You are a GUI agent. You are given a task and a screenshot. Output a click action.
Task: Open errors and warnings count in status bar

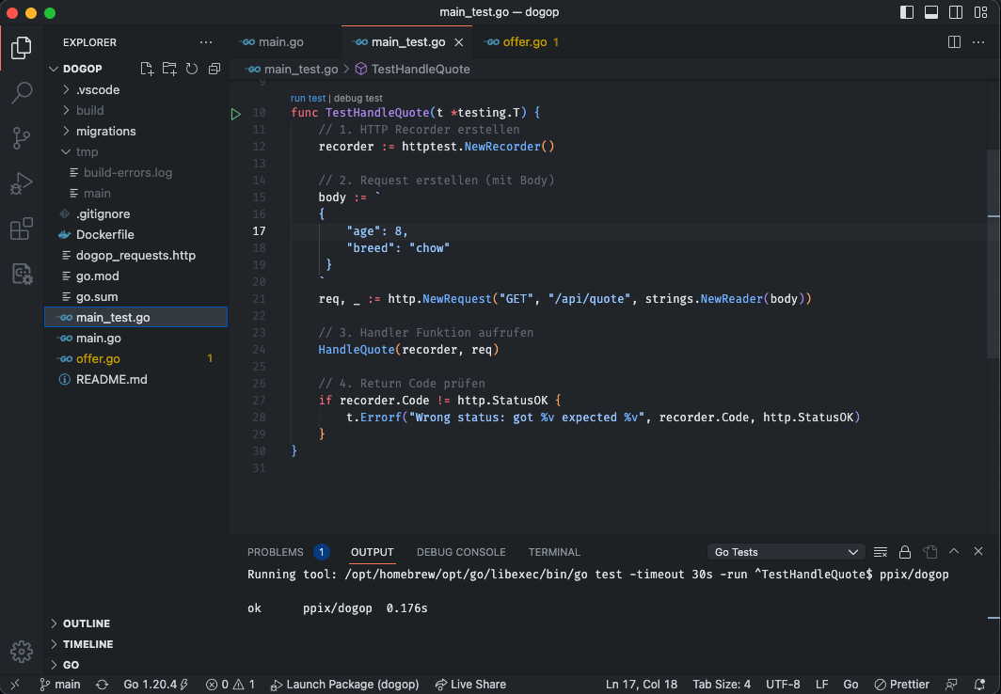point(230,685)
